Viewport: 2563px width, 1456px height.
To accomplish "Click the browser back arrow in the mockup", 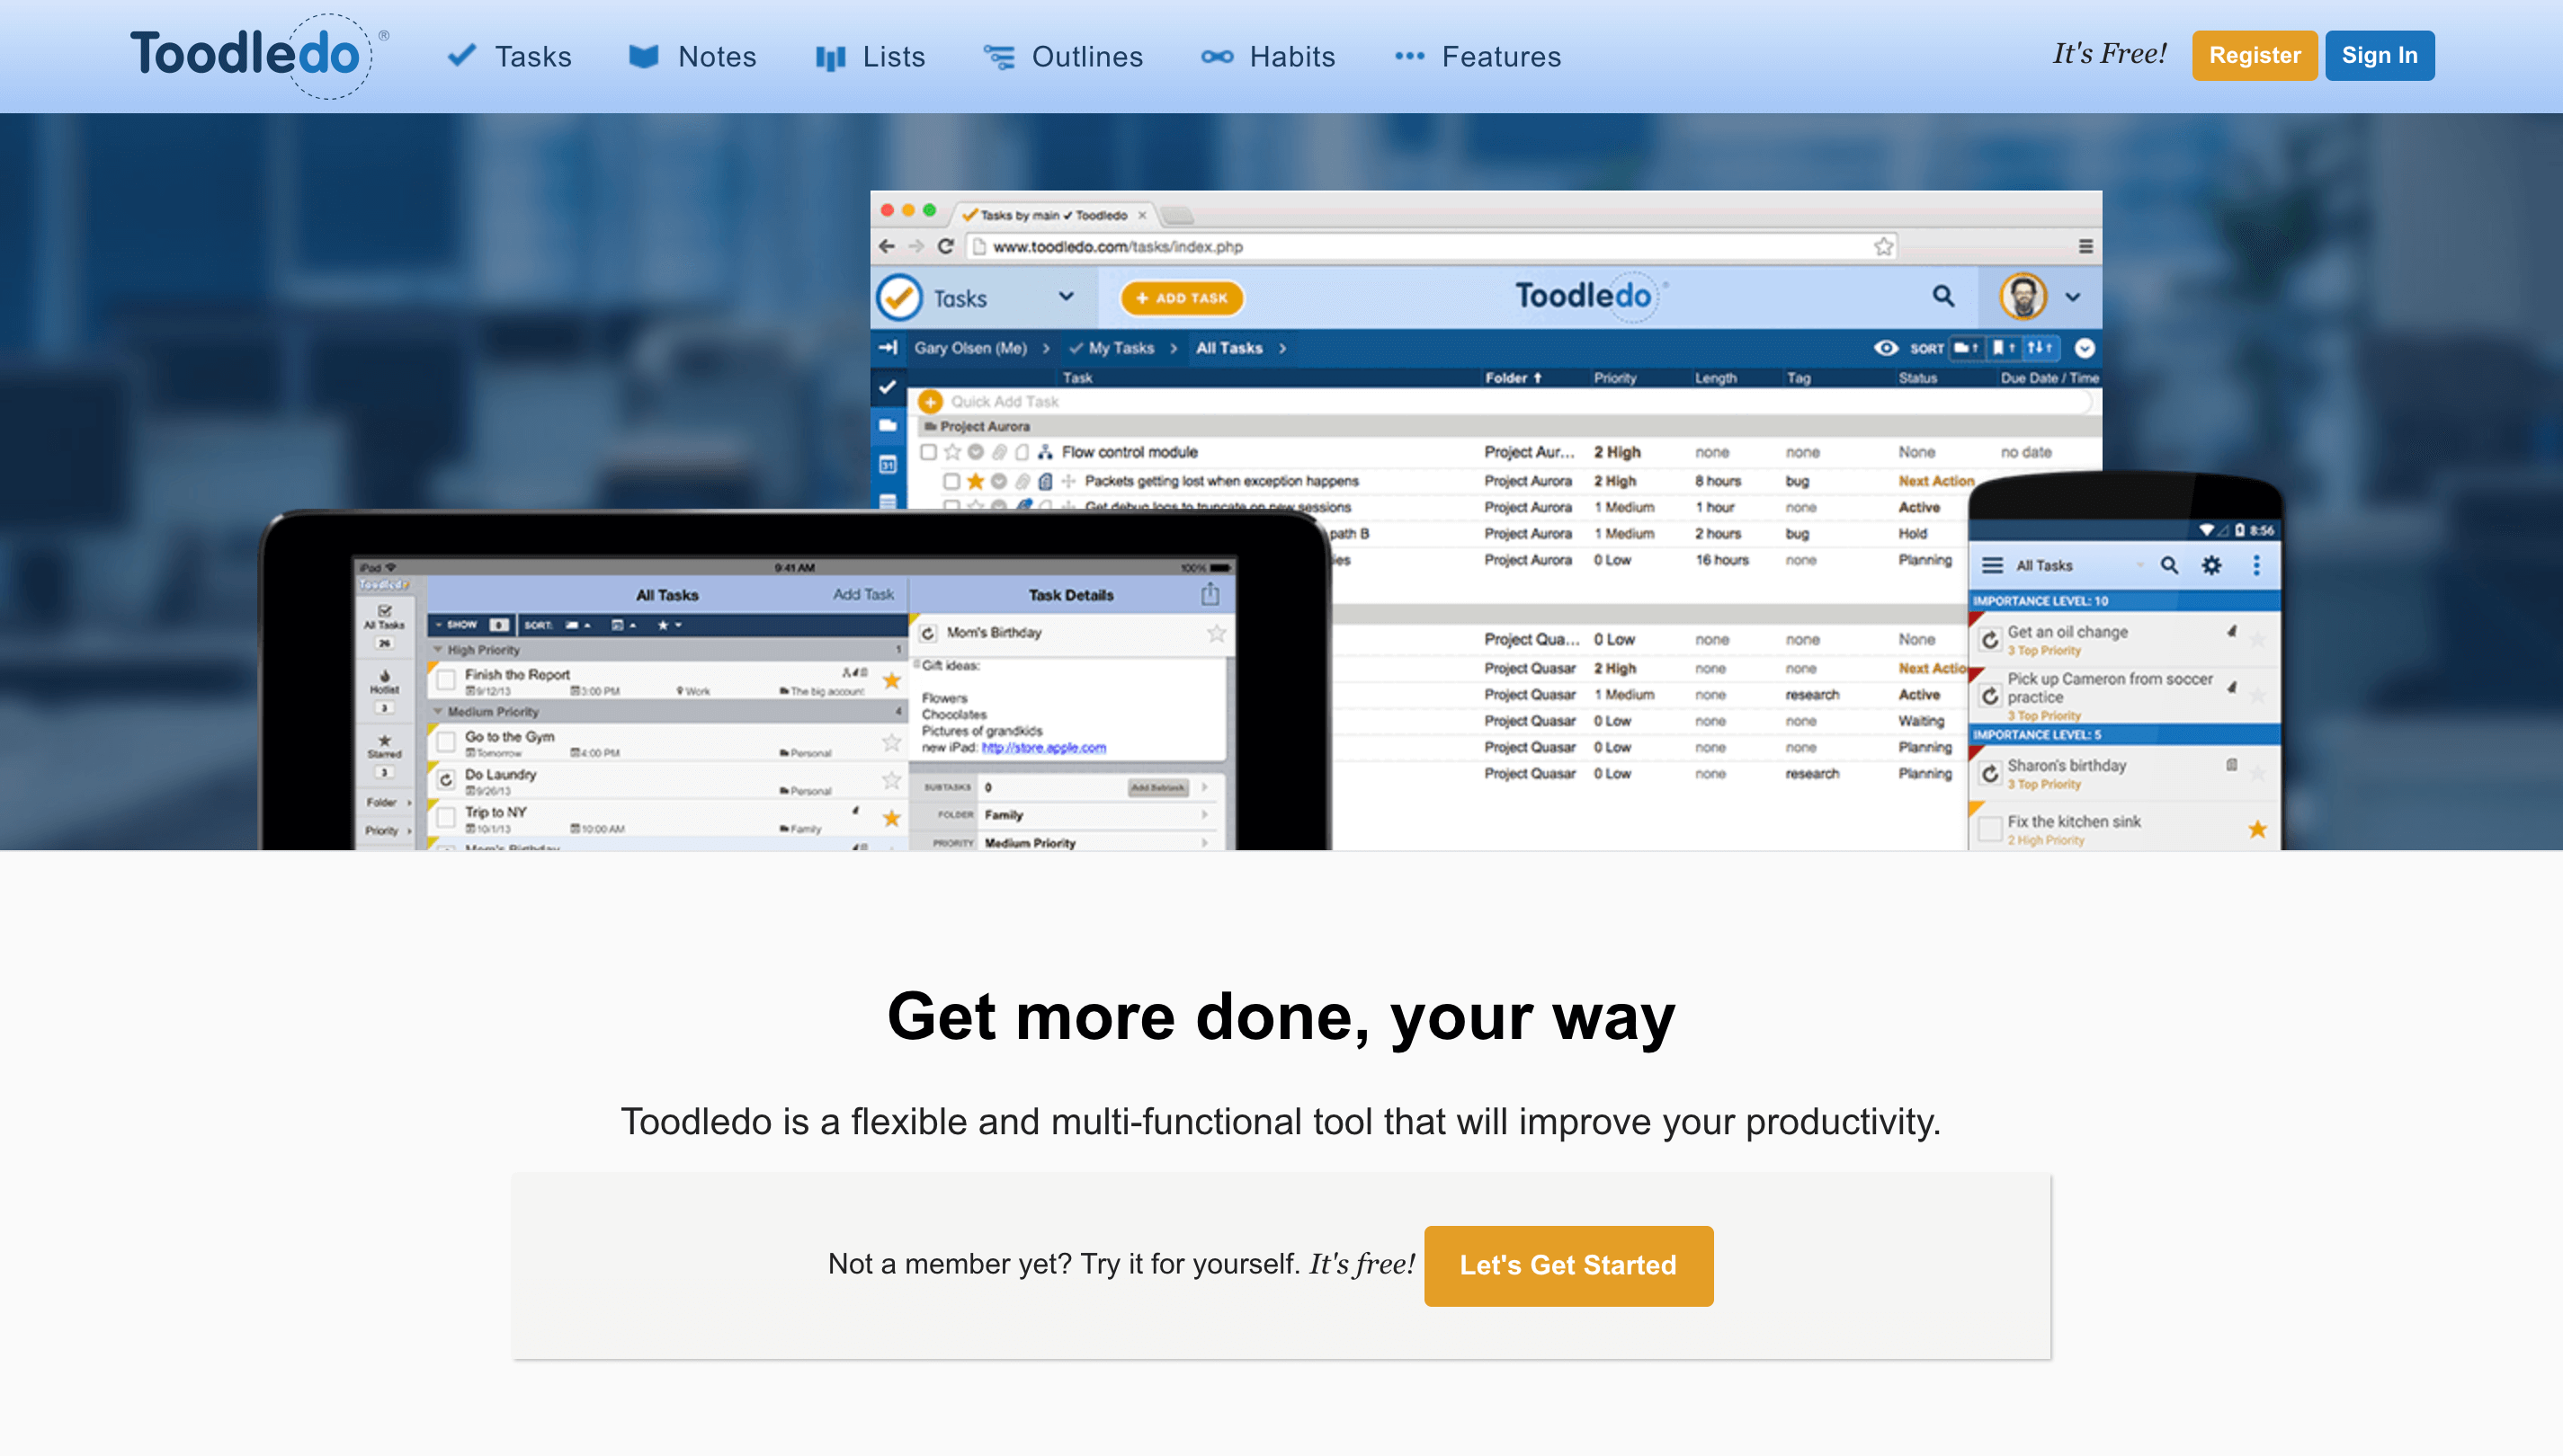I will pos(887,246).
